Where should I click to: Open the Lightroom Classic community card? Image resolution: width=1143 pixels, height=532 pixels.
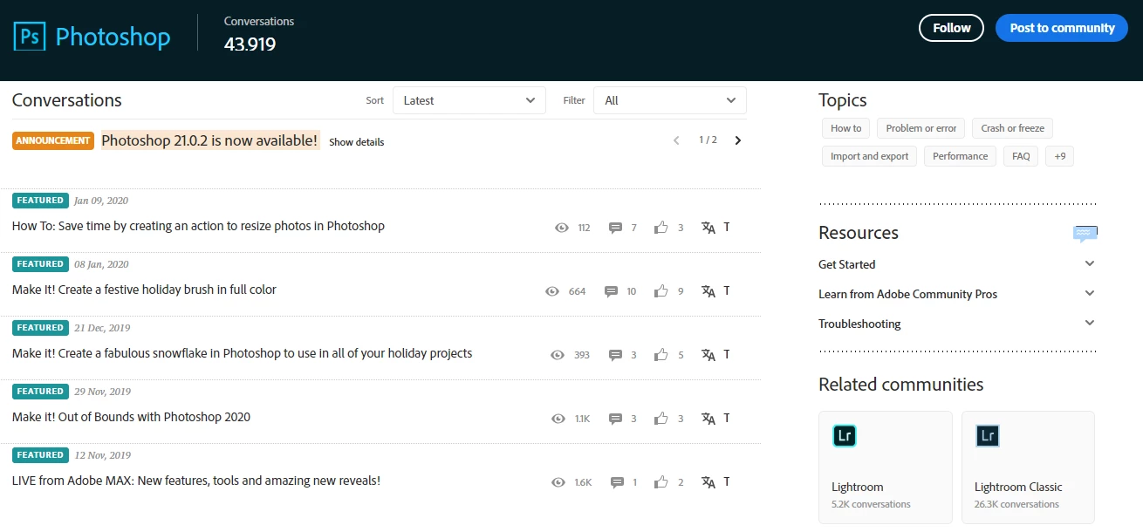[x=1028, y=467]
